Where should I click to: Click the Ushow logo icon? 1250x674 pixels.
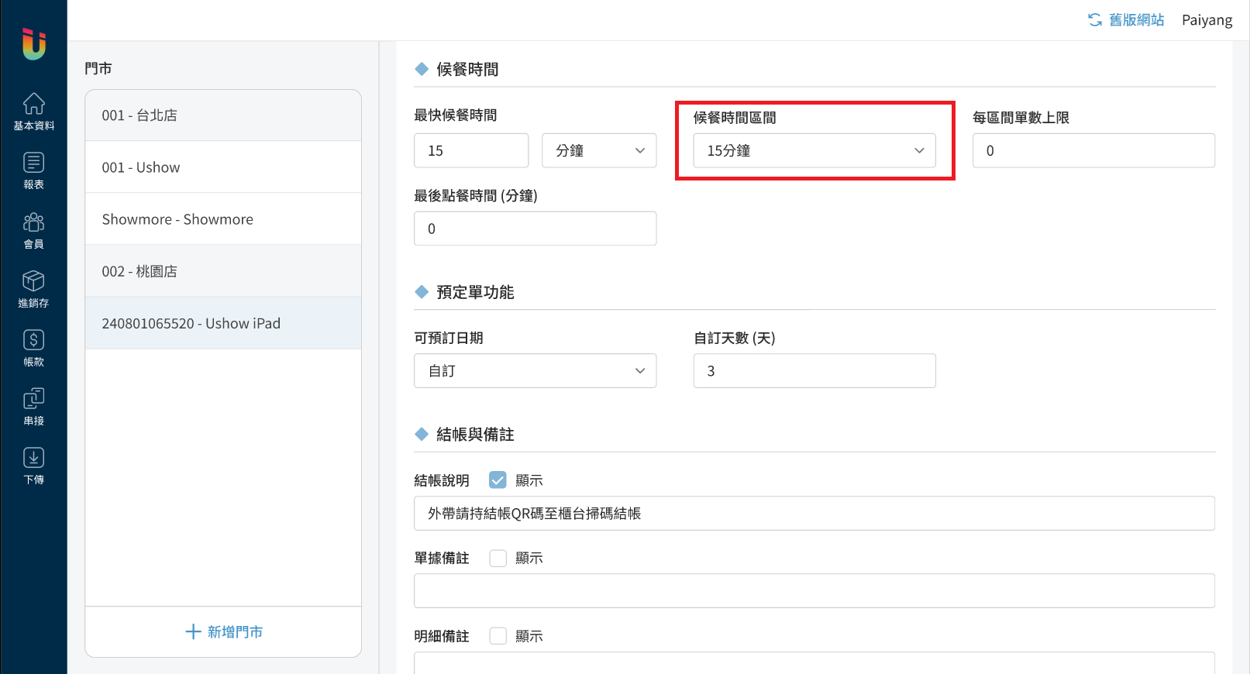tap(33, 44)
